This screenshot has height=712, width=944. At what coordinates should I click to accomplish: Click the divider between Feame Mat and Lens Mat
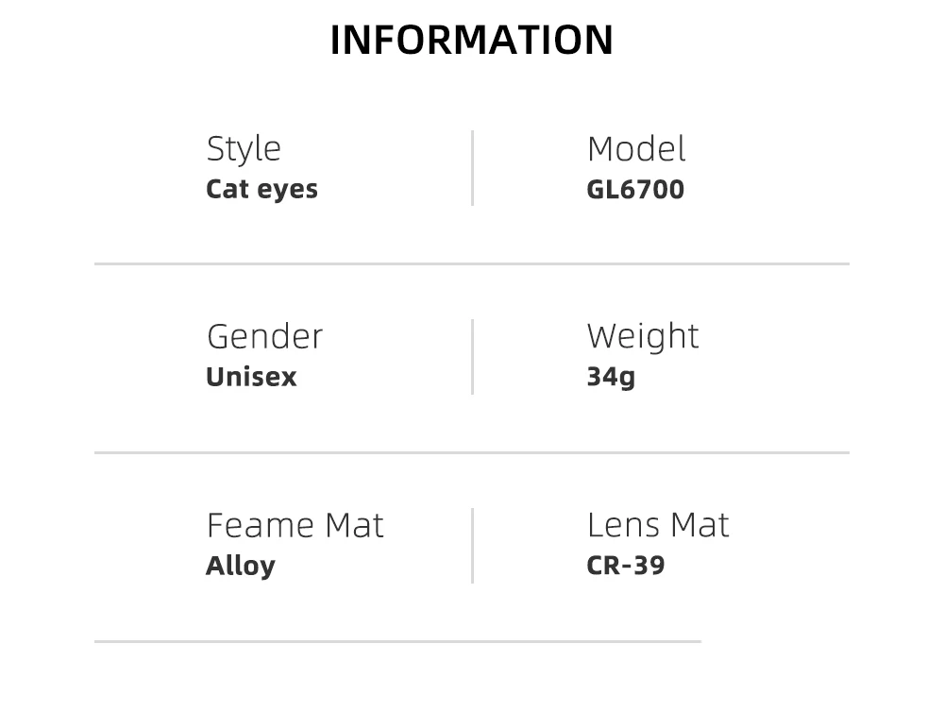[x=473, y=546]
